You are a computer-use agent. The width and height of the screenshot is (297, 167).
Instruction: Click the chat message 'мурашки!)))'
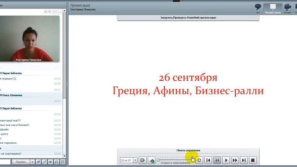click(9, 78)
